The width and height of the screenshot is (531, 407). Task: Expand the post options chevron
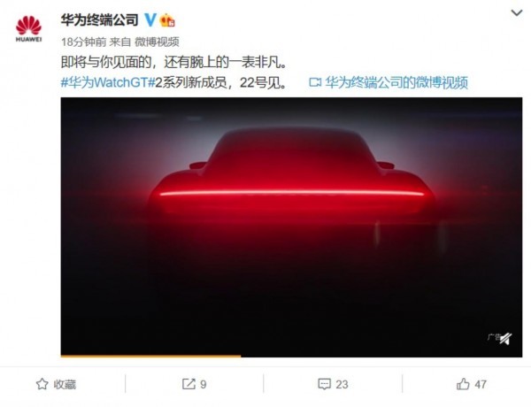click(x=517, y=13)
